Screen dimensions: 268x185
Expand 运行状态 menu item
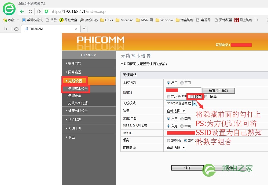tap(89, 120)
